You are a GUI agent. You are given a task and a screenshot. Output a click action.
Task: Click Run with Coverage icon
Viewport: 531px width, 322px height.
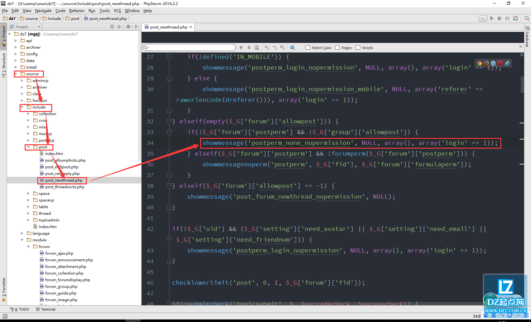click(507, 18)
